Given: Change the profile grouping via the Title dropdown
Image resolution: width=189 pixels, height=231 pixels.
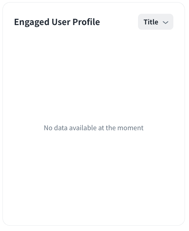Looking at the screenshot, I should tap(156, 22).
